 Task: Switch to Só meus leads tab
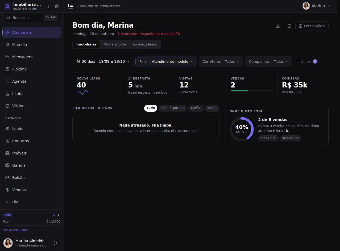coord(145,44)
